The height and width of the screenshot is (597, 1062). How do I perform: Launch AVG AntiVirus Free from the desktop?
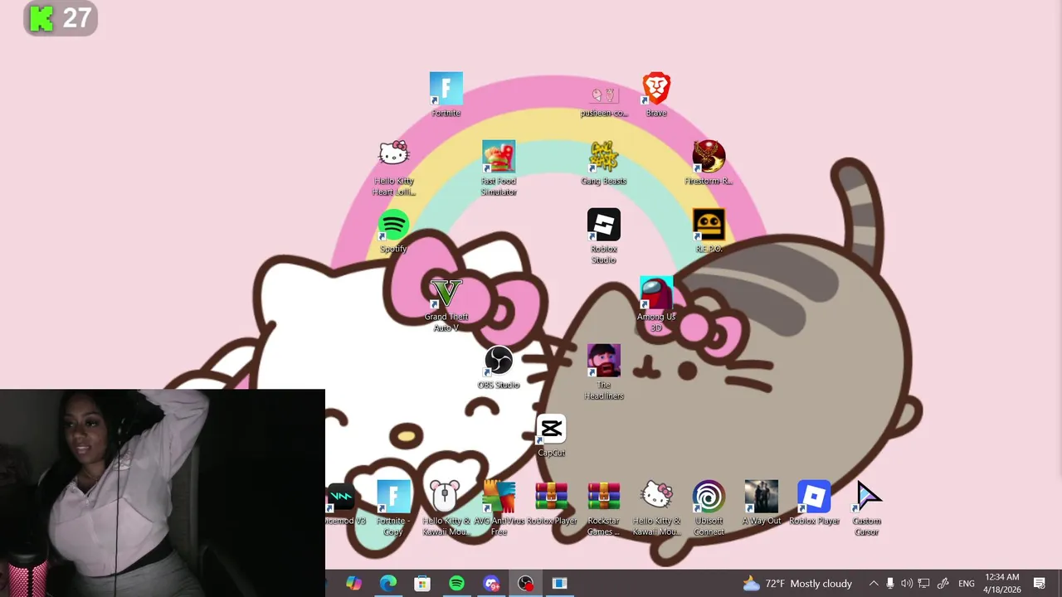pyautogui.click(x=498, y=508)
